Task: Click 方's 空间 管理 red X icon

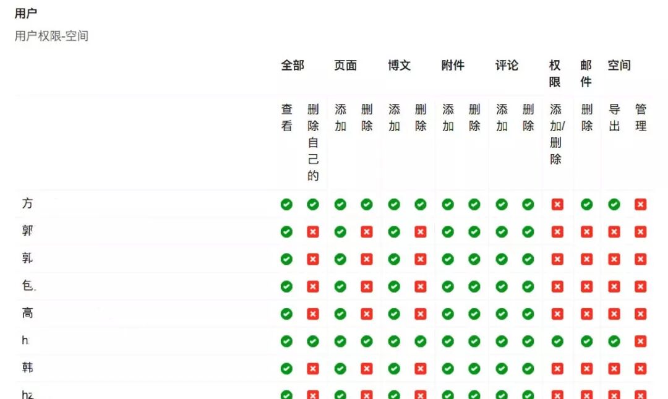Action: (640, 204)
